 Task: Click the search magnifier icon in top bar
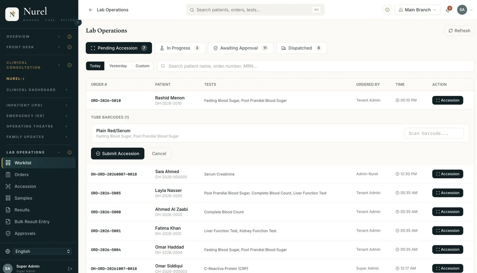[x=192, y=10]
